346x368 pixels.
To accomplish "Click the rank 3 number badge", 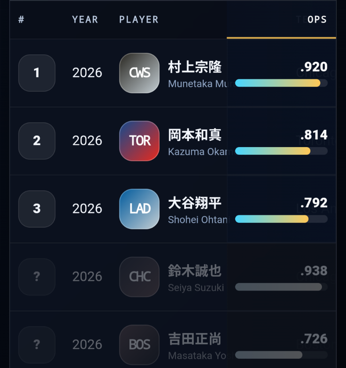I will click(x=37, y=209).
